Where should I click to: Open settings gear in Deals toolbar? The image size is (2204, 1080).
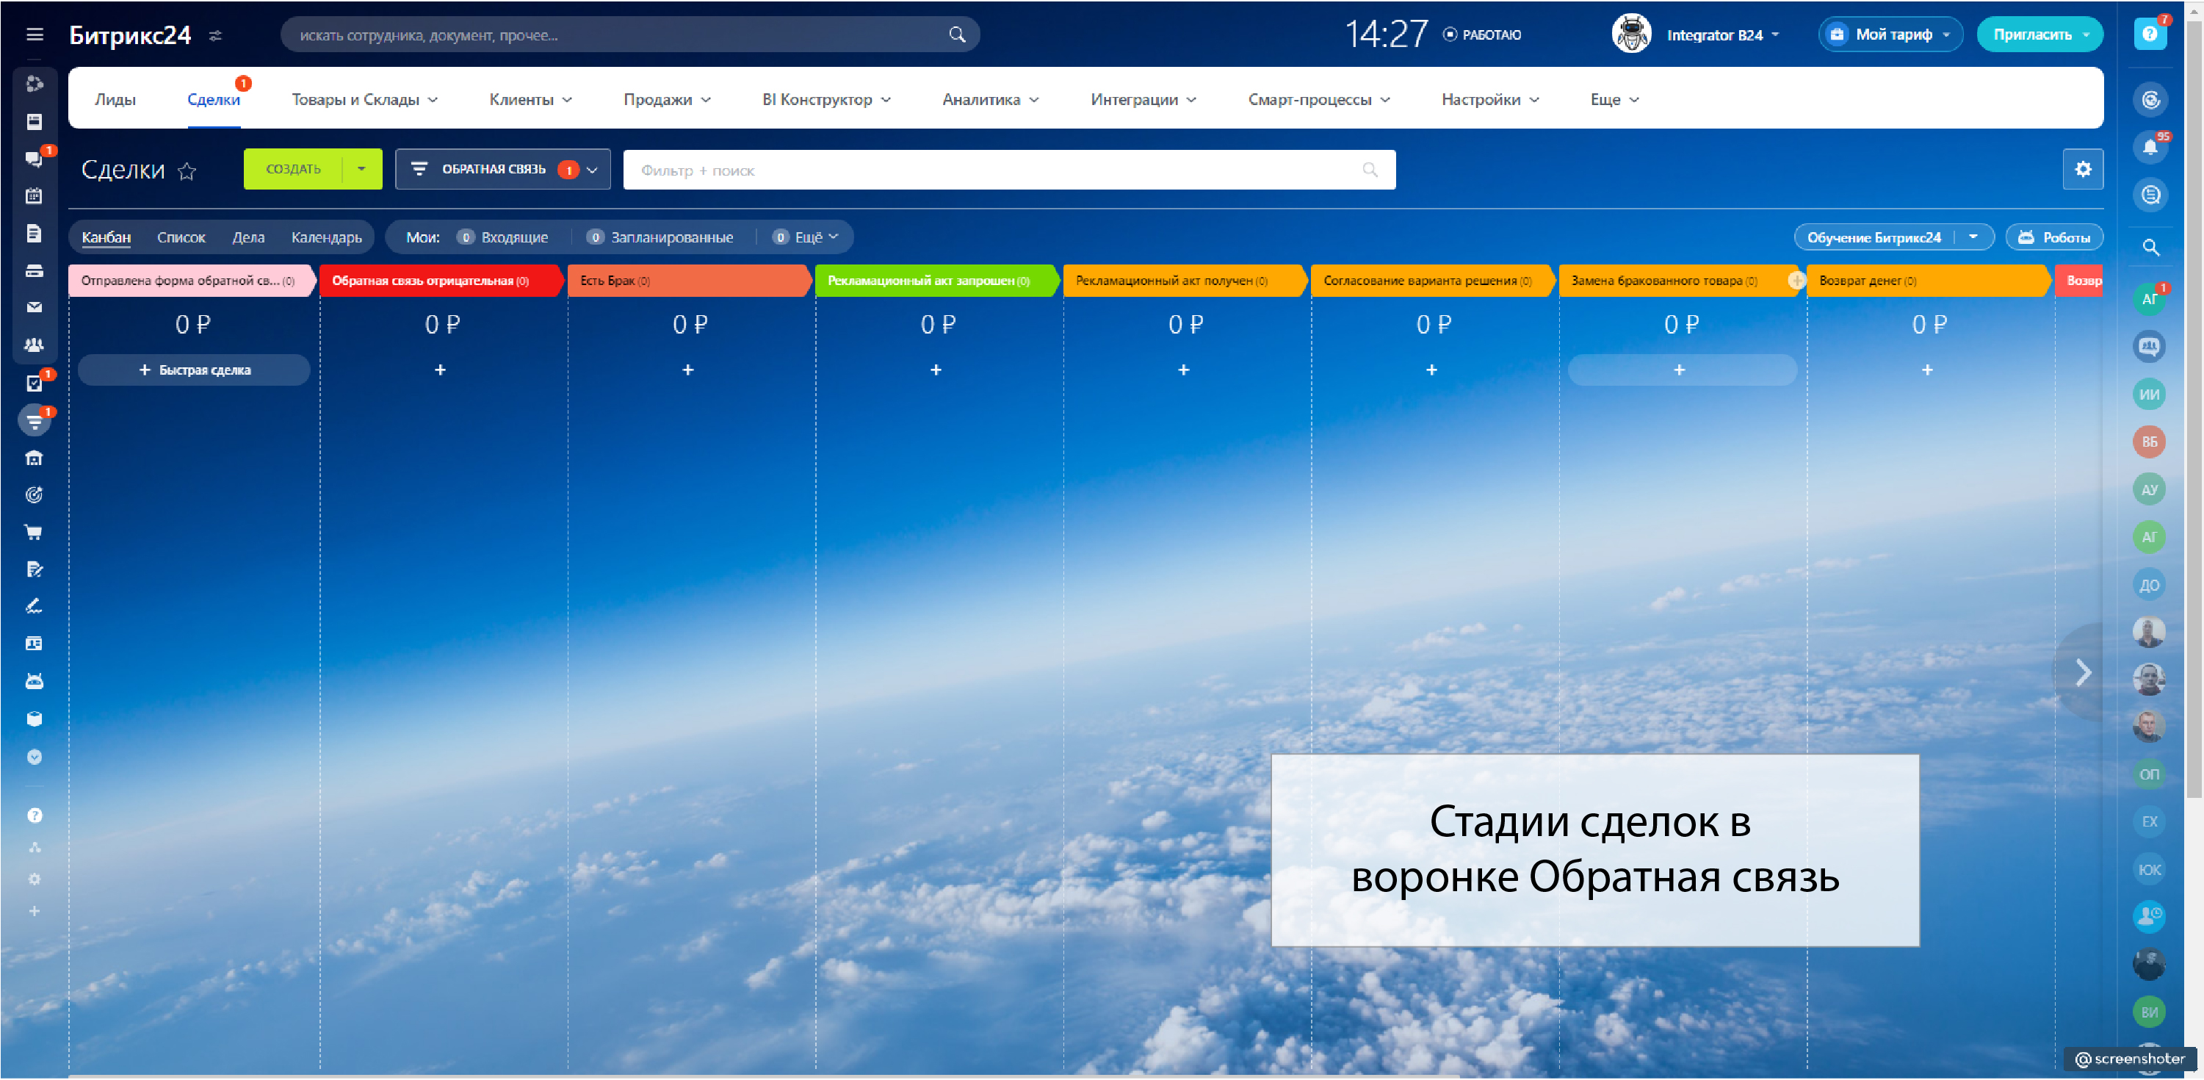(x=2083, y=170)
